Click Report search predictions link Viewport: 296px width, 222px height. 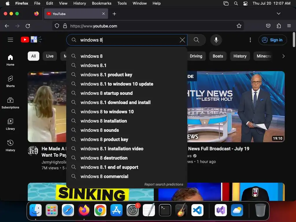coord(164,184)
